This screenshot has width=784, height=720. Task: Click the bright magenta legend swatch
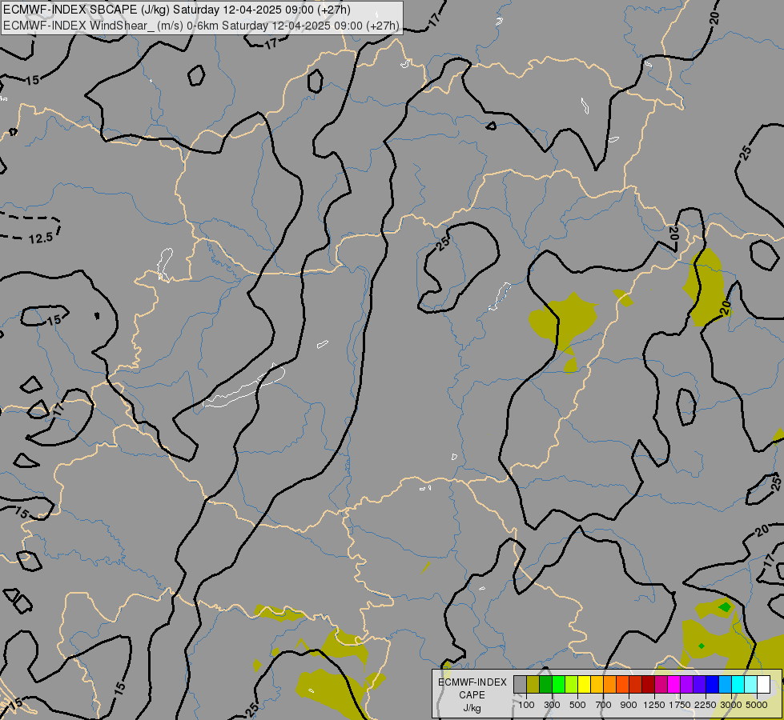(674, 684)
